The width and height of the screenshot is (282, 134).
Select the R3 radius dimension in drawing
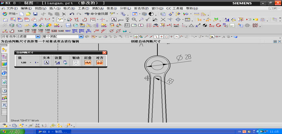coord(170,81)
